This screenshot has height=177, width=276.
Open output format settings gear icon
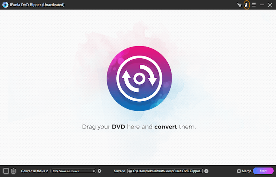[x=100, y=171]
